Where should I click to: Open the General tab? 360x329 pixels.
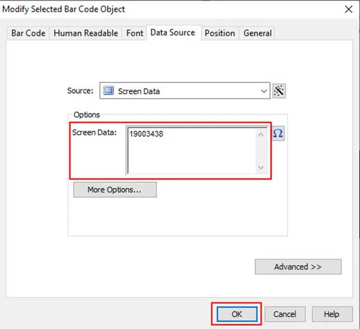(258, 33)
